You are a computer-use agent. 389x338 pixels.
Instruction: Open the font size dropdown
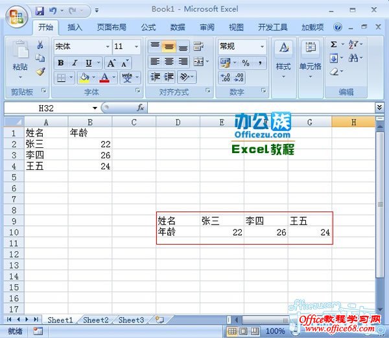[136, 47]
